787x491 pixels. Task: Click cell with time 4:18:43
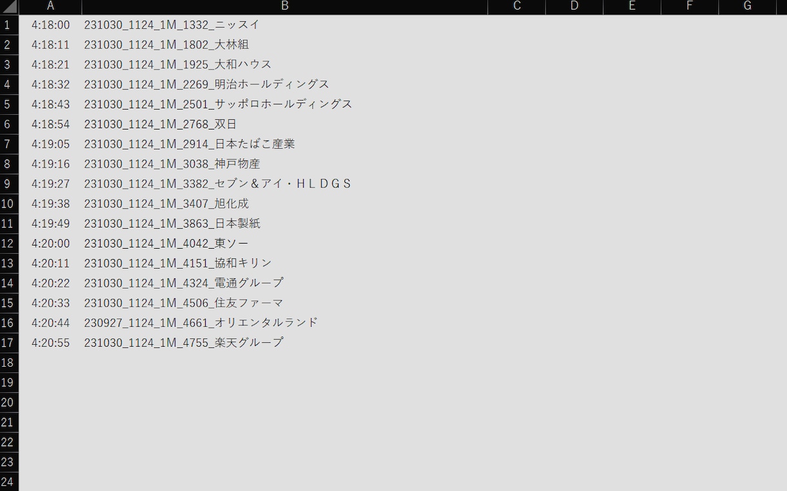(50, 104)
